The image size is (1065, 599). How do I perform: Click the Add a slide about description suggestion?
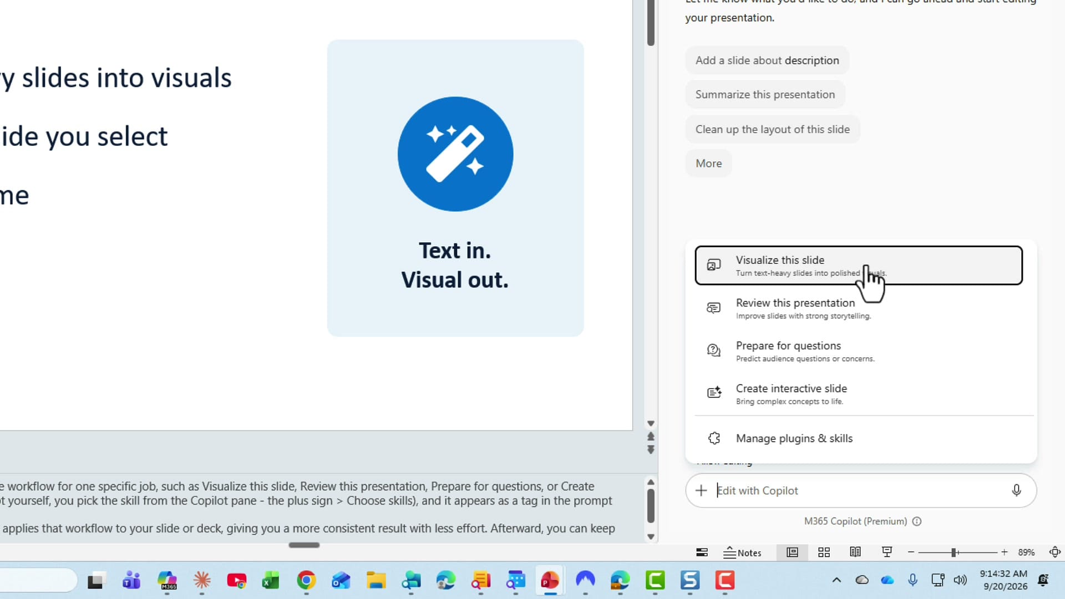767,60
